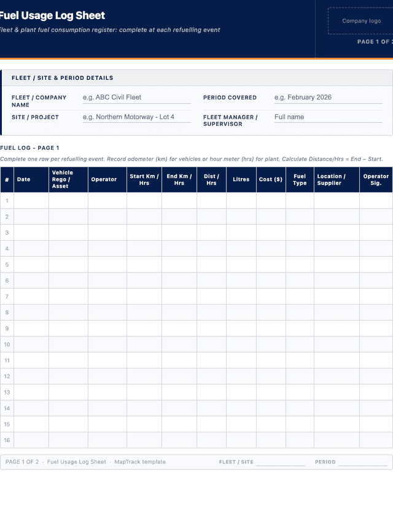393x511 pixels.
Task: Click the Operator cell in row 2
Action: pos(107,217)
